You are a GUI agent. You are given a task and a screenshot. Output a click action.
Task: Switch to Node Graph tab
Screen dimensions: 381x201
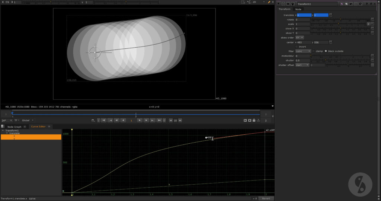coord(15,127)
